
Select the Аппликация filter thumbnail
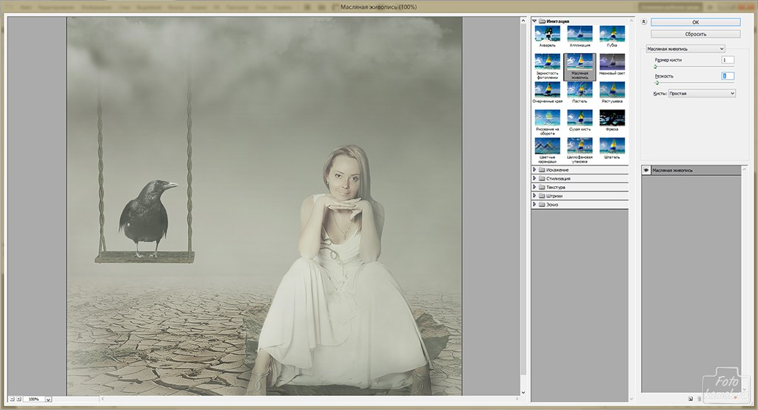[x=580, y=34]
